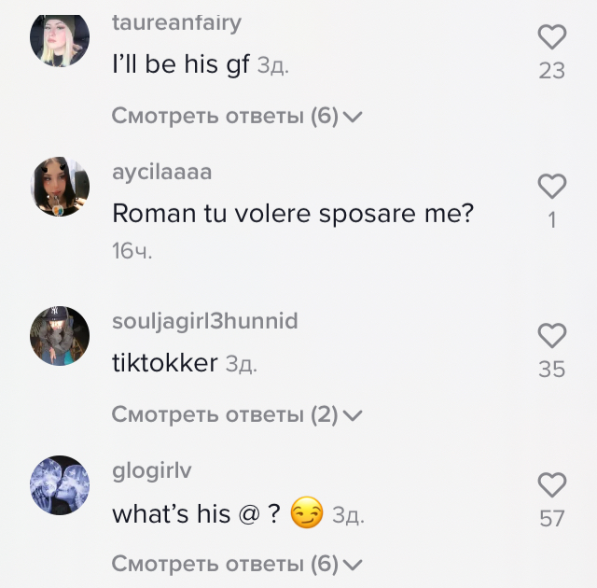The width and height of the screenshot is (597, 588).
Task: Tap the heart icon on souljagirl3hunnid's comment
Action: click(x=551, y=335)
